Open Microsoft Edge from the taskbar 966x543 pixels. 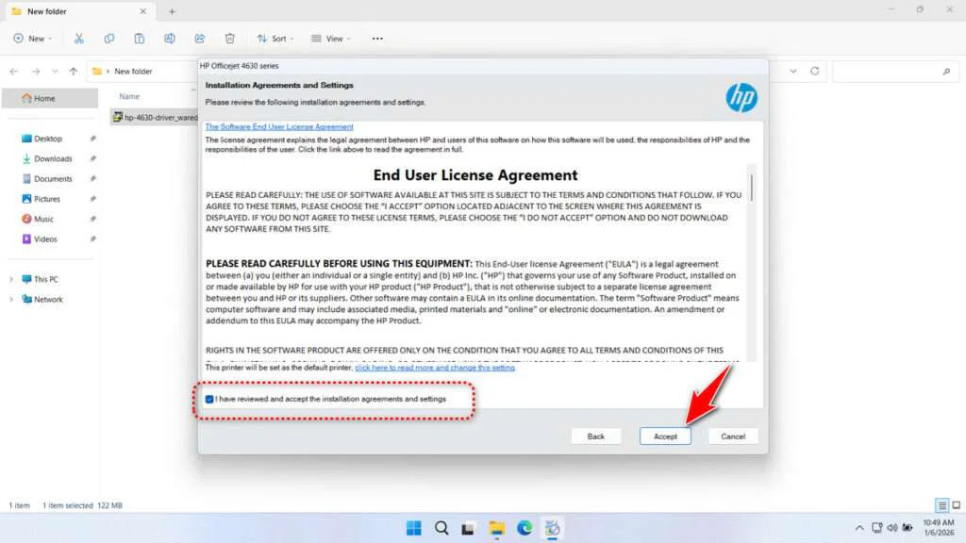525,528
